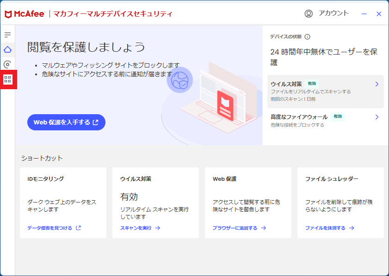This screenshot has width=389, height=276.
Task: Select the IDモニタリング shortcut card title
Action: [46, 179]
